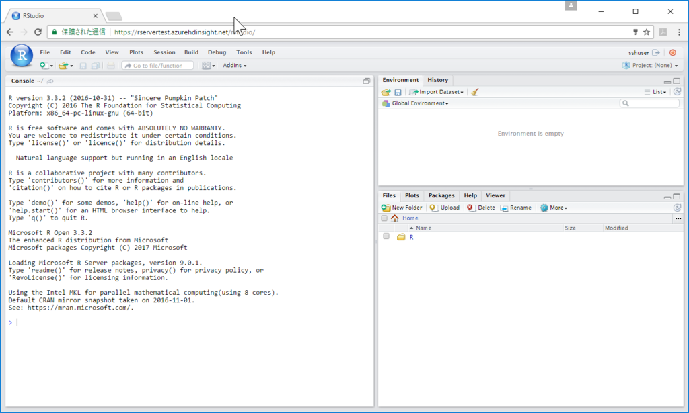This screenshot has width=689, height=413.
Task: Open the More dropdown in Files
Action: [x=554, y=208]
